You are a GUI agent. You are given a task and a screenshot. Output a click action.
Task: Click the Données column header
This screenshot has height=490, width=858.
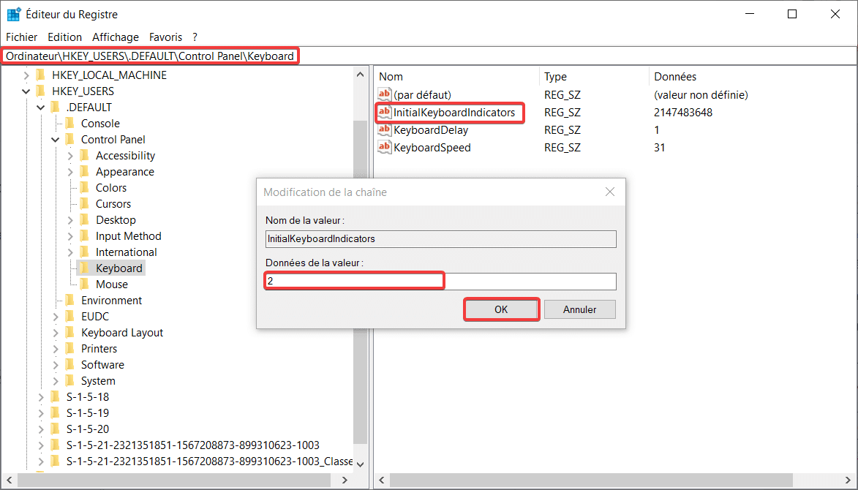675,77
